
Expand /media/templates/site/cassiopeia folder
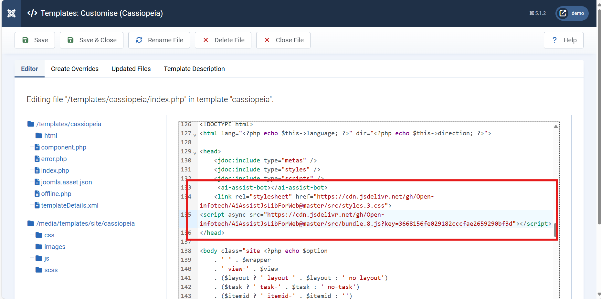pyautogui.click(x=86, y=223)
